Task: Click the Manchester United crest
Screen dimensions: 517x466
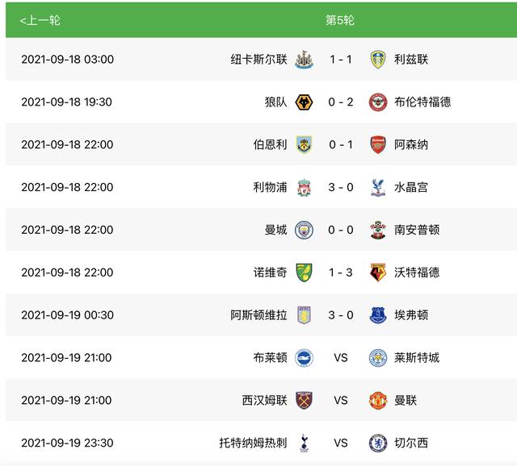Action: 378,401
